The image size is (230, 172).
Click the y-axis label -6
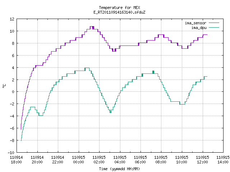tap(12, 128)
